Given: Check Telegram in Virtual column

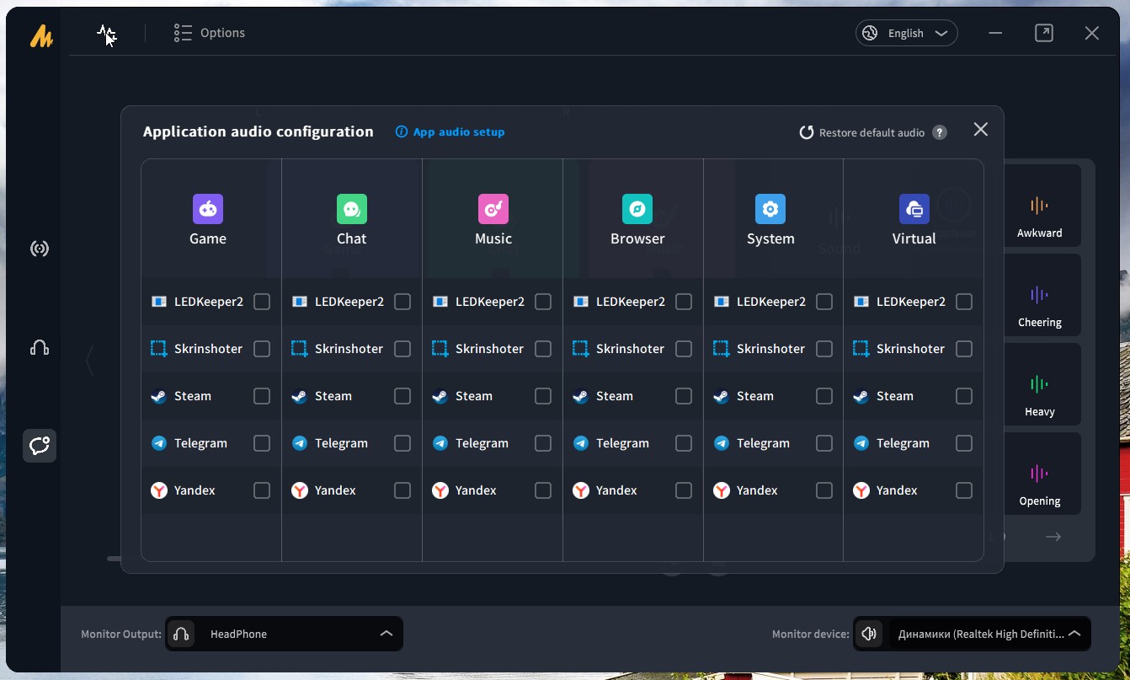Looking at the screenshot, I should click(x=964, y=443).
